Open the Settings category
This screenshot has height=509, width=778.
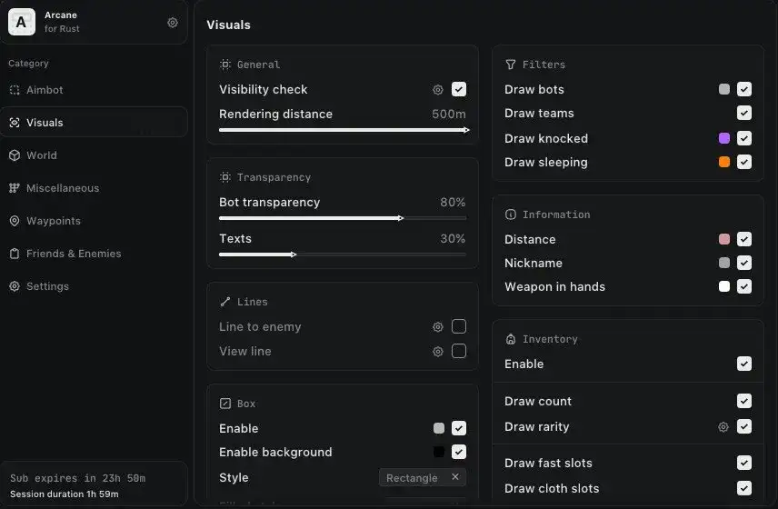coord(47,286)
